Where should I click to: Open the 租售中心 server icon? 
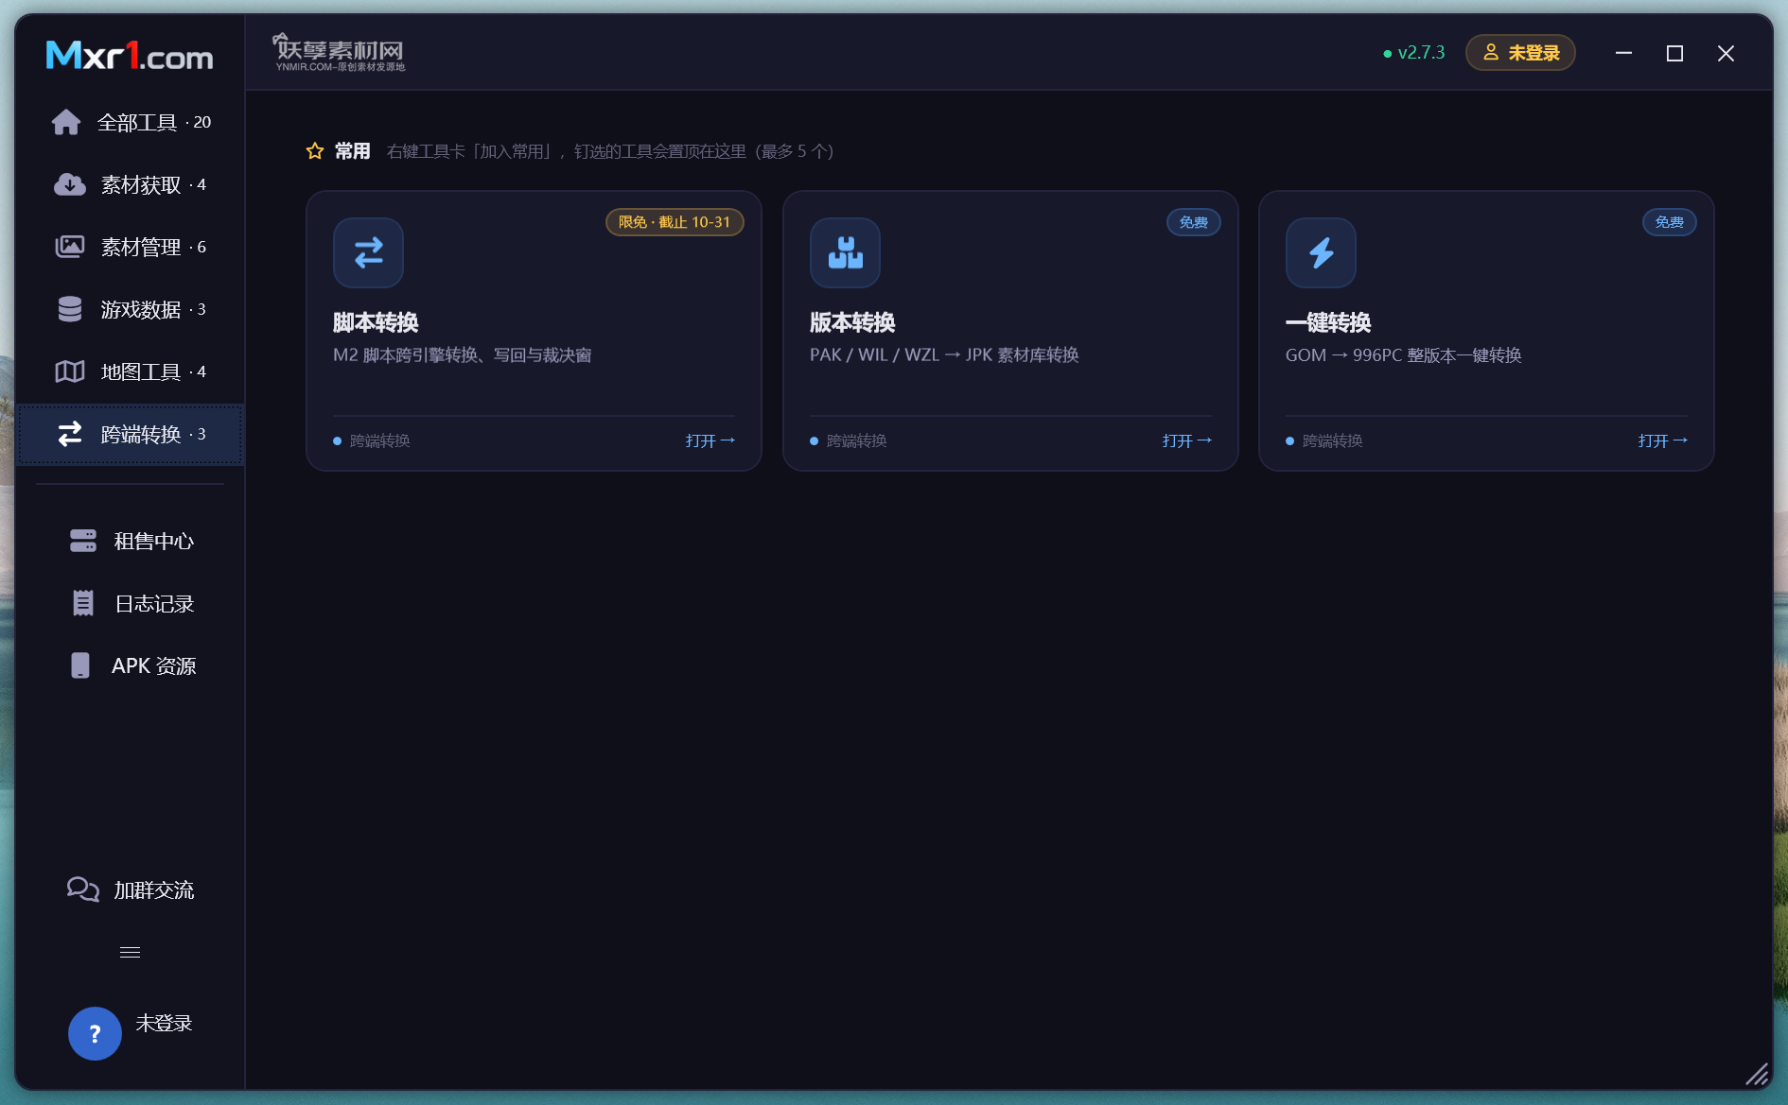[83, 541]
